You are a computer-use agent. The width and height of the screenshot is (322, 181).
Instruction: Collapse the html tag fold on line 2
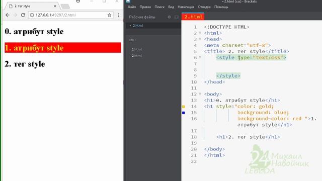(200, 33)
